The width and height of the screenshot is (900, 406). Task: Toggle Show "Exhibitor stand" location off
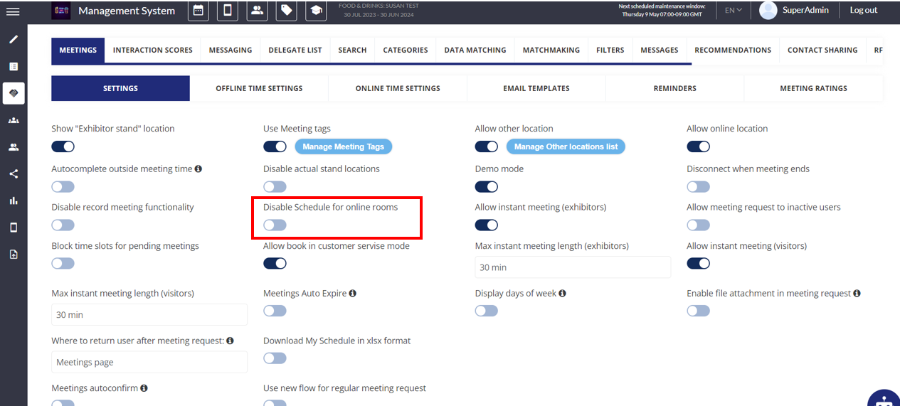pyautogui.click(x=63, y=146)
